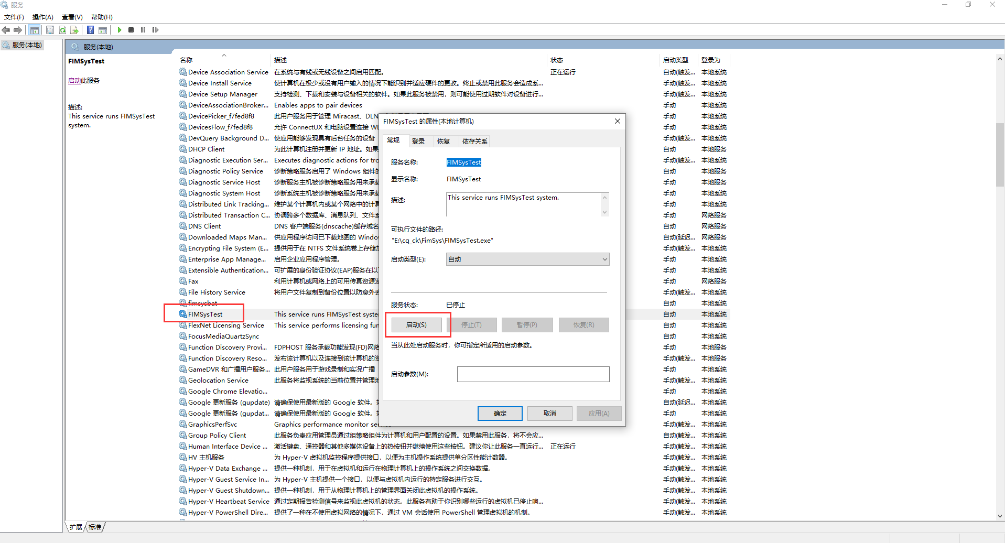Image resolution: width=1005 pixels, height=543 pixels.
Task: Click the gear icon beside Geolocation Service
Action: (x=182, y=380)
